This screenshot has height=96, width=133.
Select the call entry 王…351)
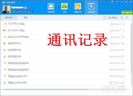(x=65, y=82)
